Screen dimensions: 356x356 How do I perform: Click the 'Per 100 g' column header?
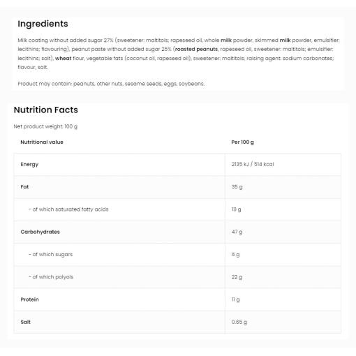(242, 142)
